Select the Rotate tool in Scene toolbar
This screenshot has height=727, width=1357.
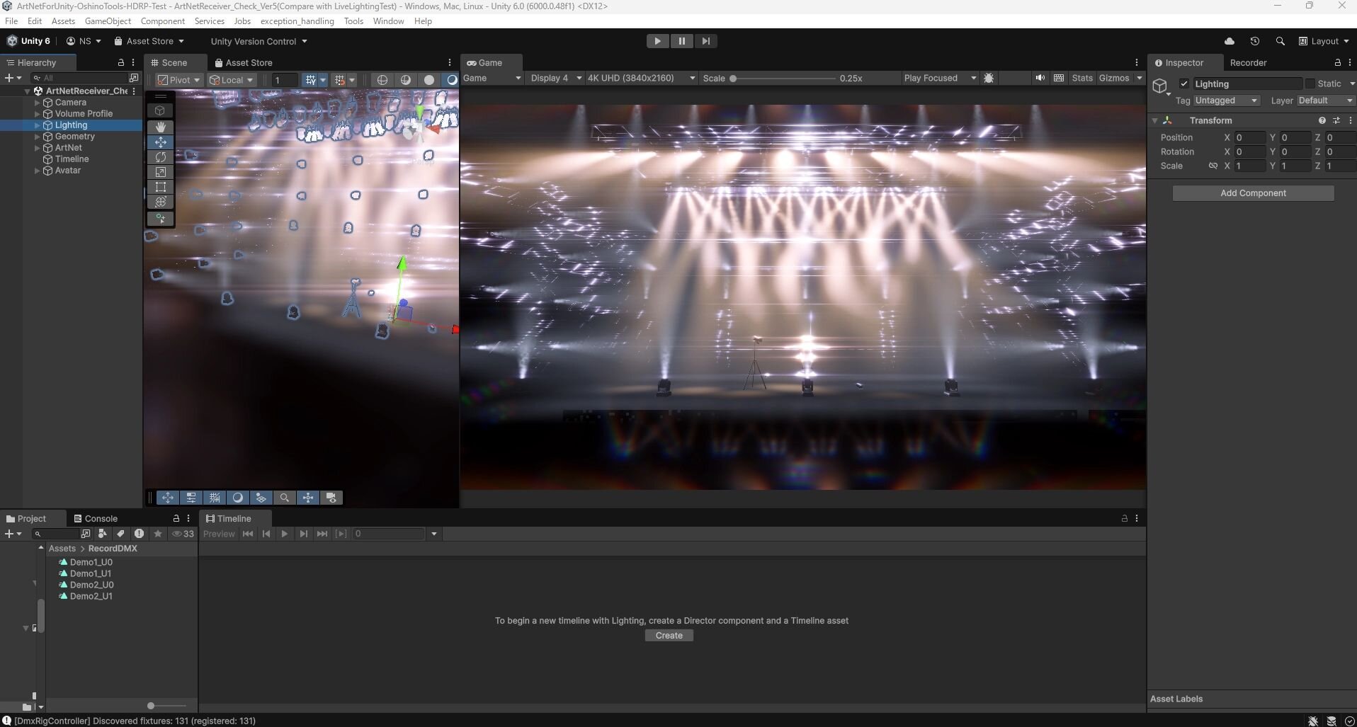coord(161,157)
